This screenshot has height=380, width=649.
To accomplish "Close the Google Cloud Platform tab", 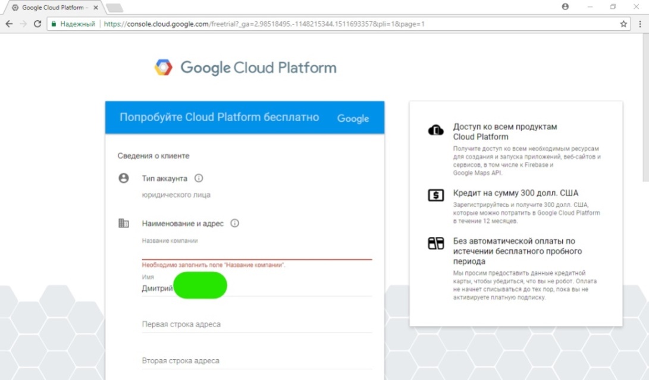I will point(96,8).
